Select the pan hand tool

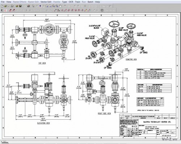click(60, 6)
